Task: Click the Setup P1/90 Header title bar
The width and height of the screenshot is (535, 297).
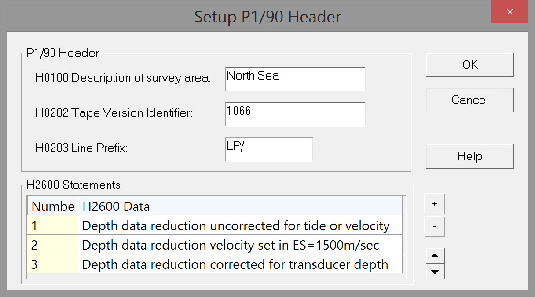Action: click(267, 17)
